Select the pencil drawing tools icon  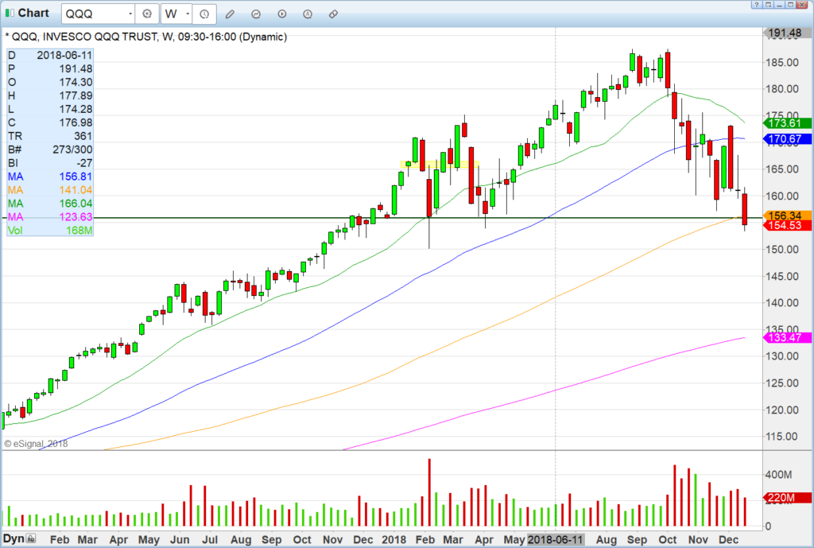[230, 14]
